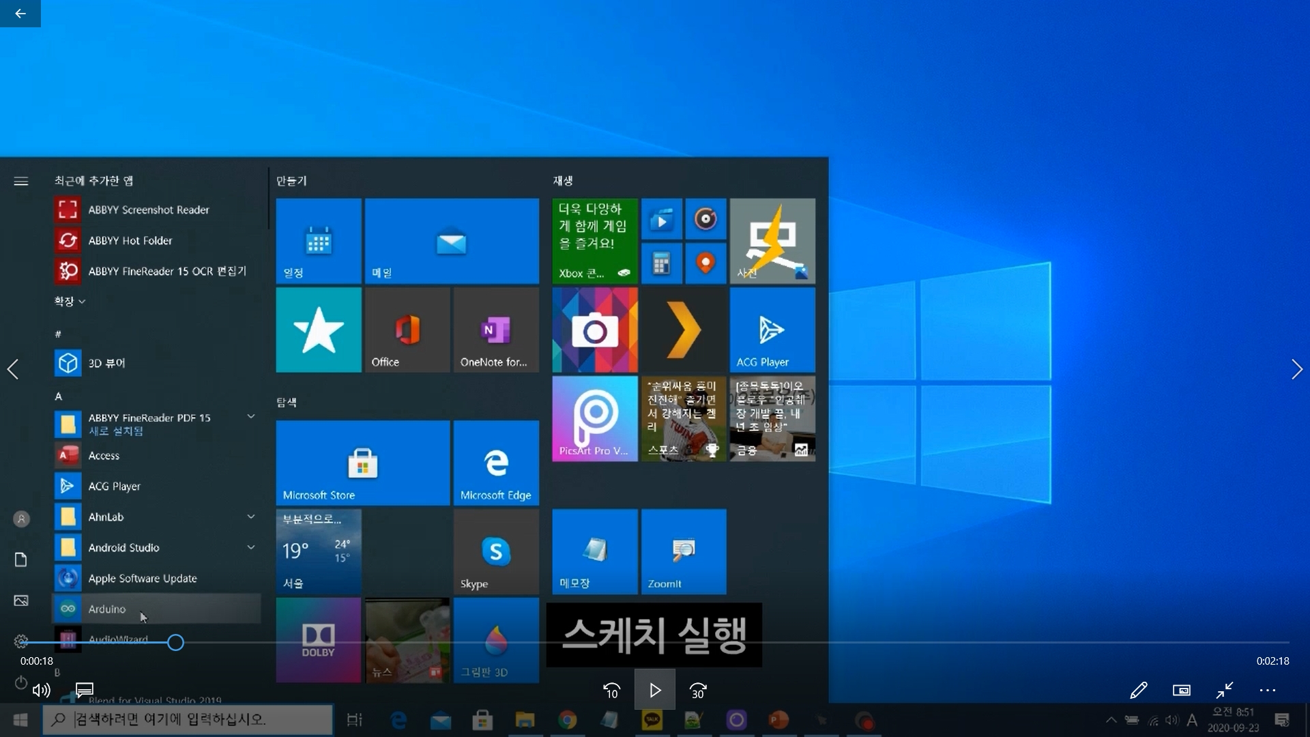
Task: Open the Seoul weather tile
Action: pos(319,551)
